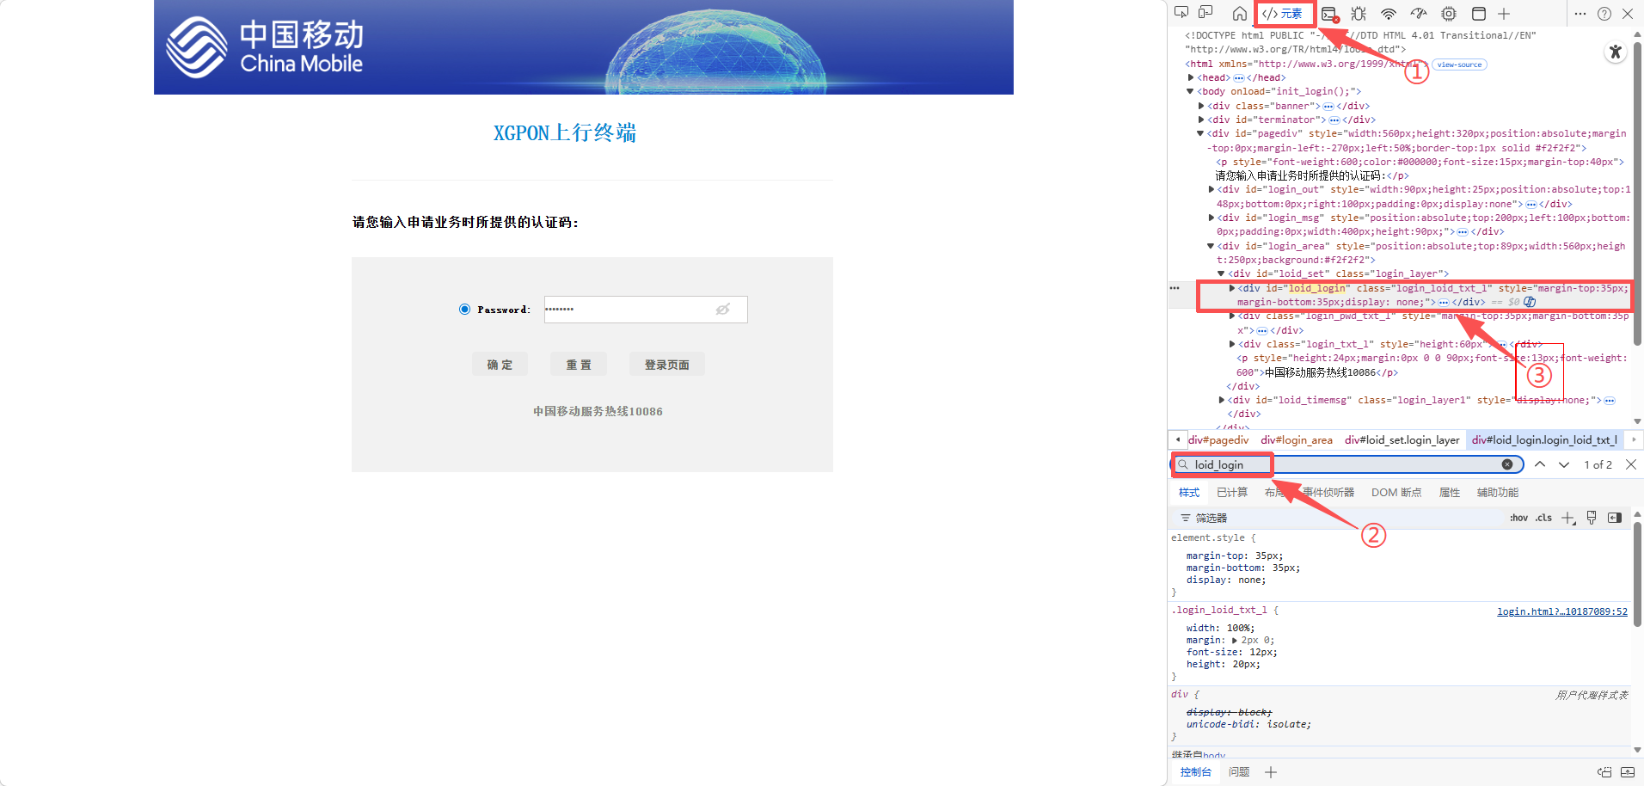Expand the div class banner node
Screen dimensions: 1644x786
pyautogui.click(x=1201, y=106)
